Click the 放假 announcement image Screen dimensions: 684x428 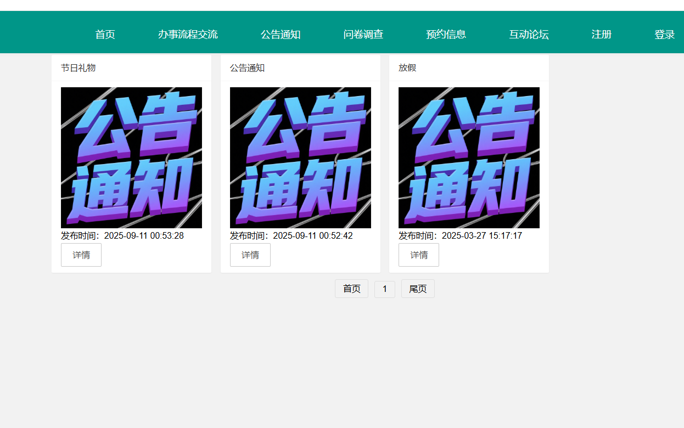pyautogui.click(x=469, y=157)
